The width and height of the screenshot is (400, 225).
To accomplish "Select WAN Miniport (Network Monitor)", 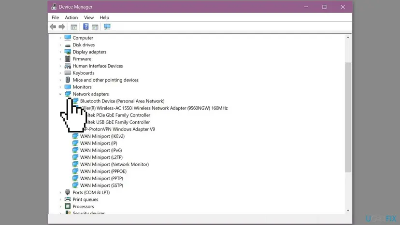I will tap(114, 164).
